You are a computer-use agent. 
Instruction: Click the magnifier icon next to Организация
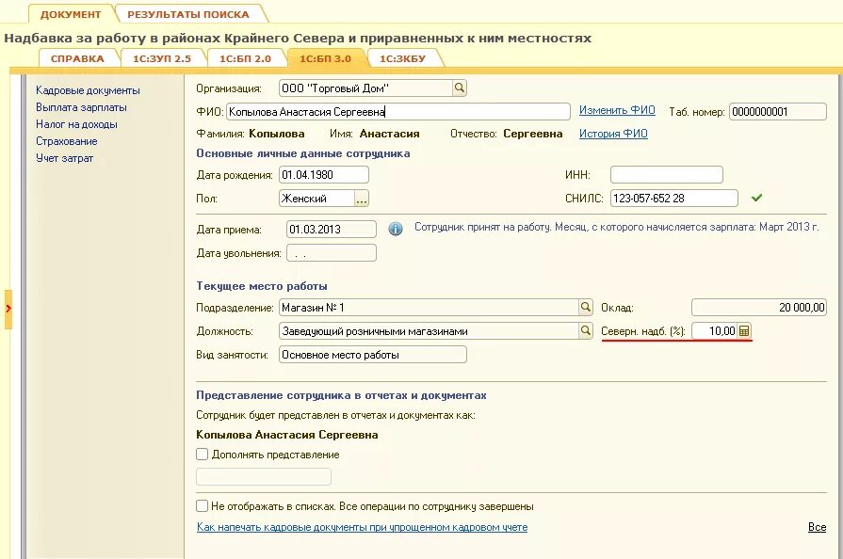[460, 88]
